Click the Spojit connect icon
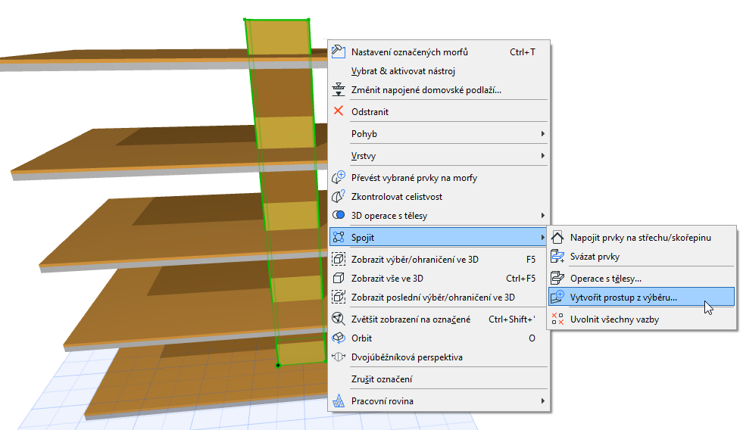743x430 pixels. point(339,237)
